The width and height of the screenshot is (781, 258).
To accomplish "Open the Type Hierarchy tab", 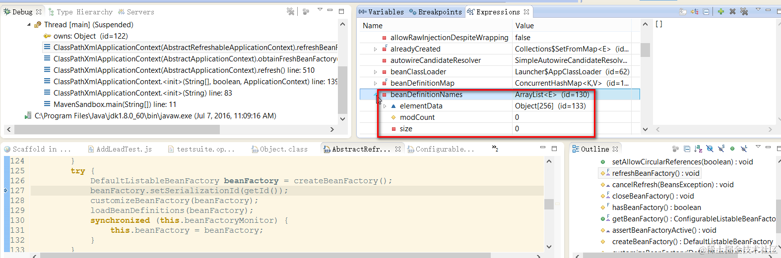I will (x=80, y=12).
